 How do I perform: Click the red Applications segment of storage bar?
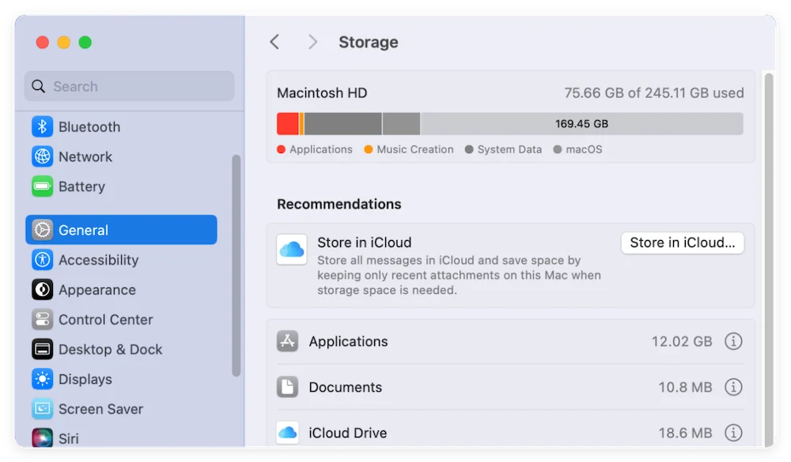tap(288, 123)
